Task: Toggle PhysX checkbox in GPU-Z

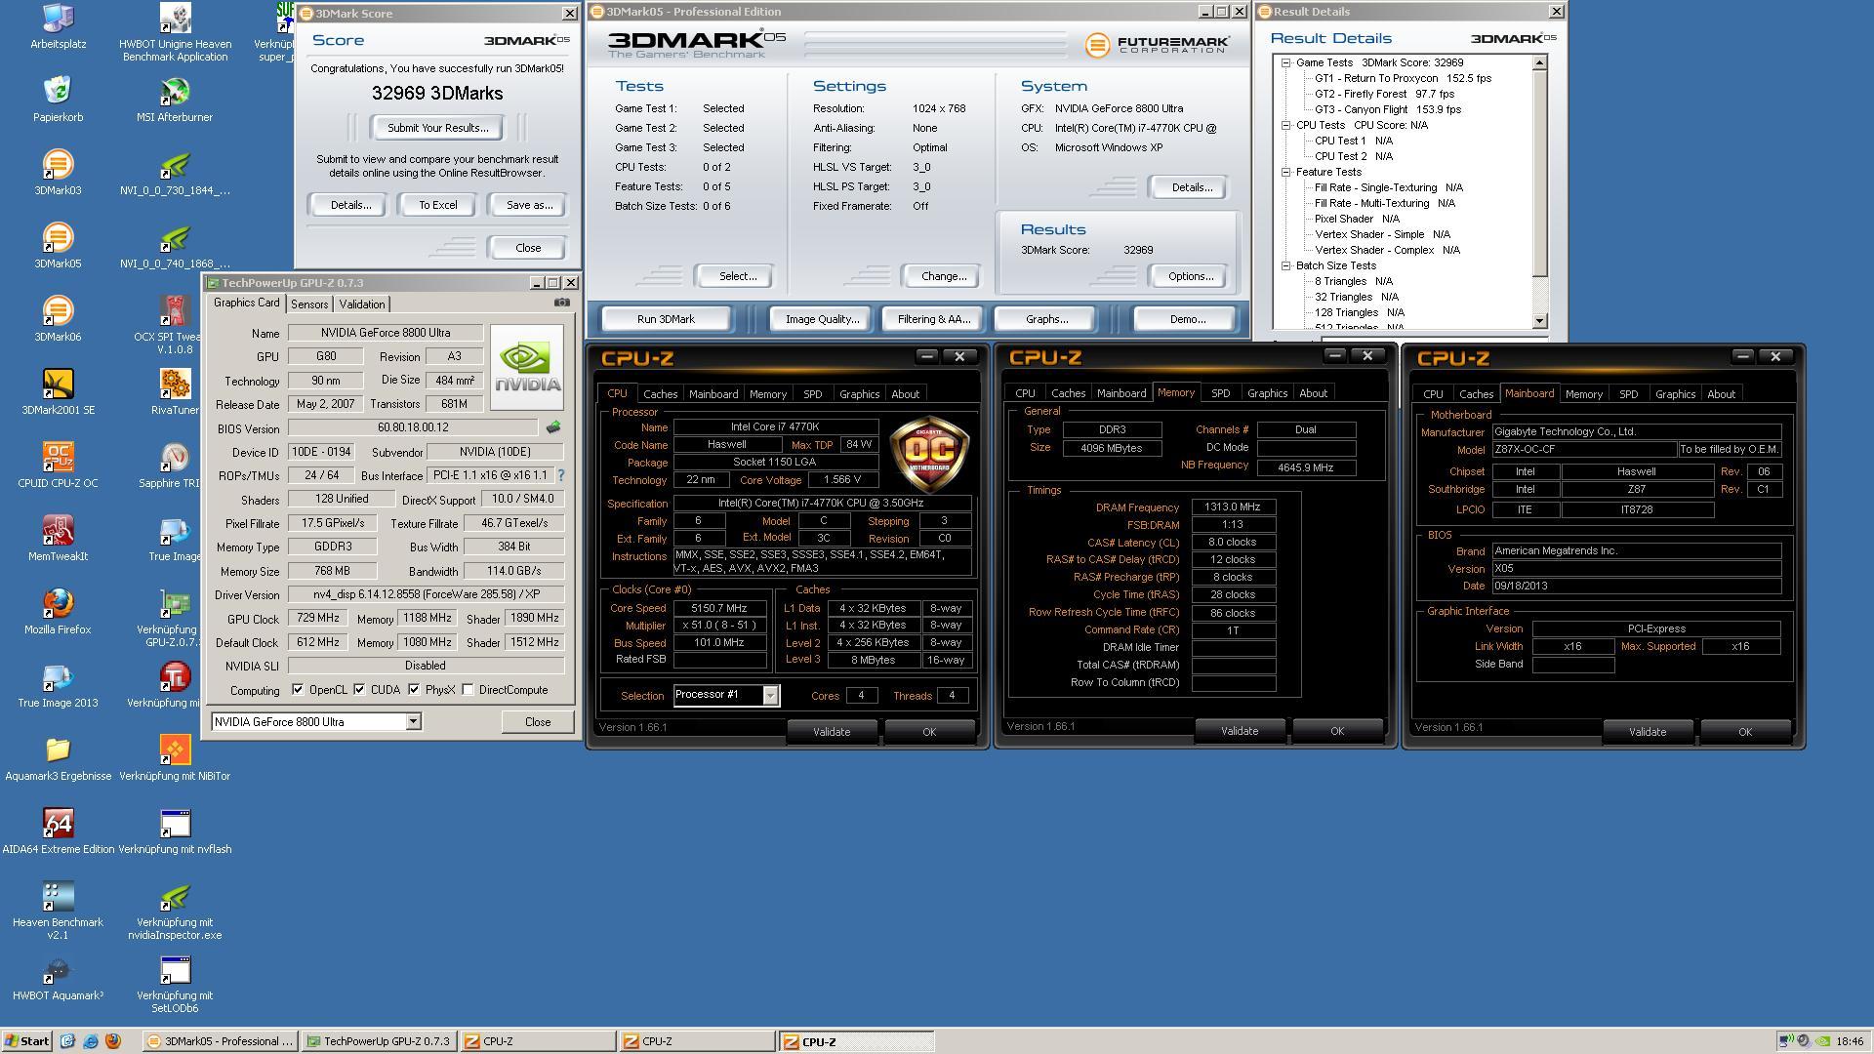Action: tap(414, 690)
